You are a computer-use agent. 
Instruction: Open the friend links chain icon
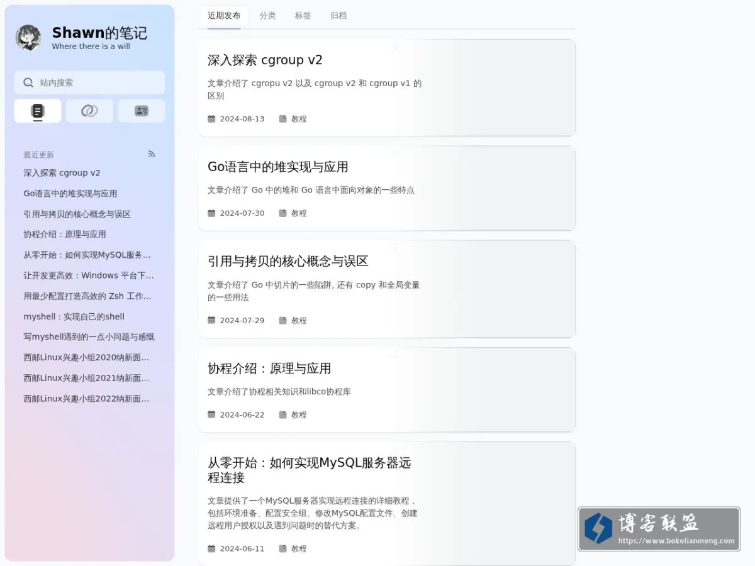89,111
